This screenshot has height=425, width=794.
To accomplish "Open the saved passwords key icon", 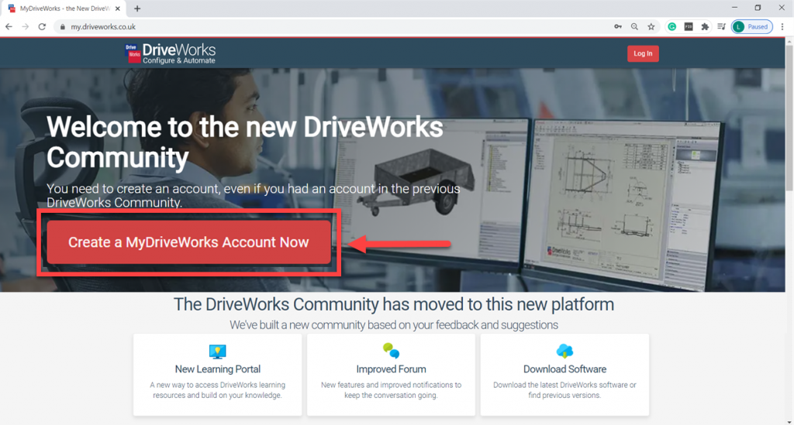I will (x=618, y=27).
